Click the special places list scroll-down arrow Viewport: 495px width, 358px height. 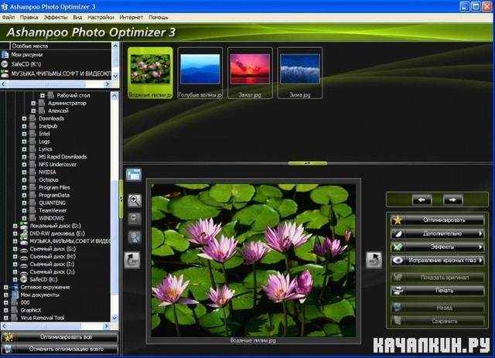(115, 76)
